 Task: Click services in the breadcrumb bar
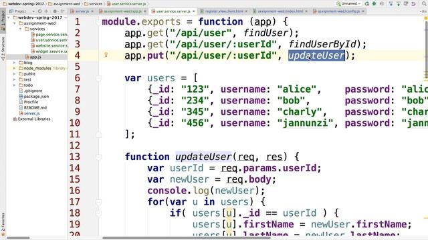[x=94, y=4]
